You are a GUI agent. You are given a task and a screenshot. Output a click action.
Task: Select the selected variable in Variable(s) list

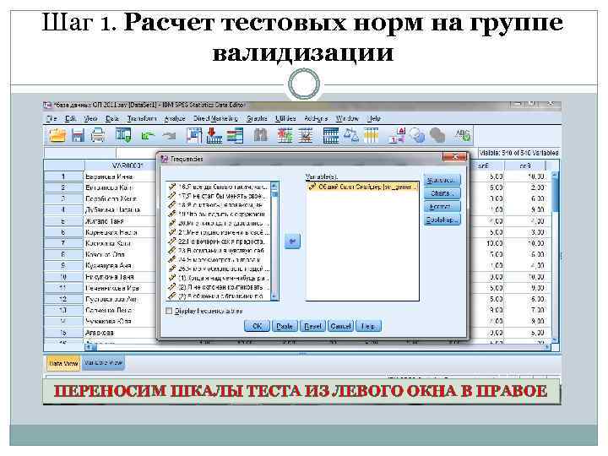coord(362,187)
